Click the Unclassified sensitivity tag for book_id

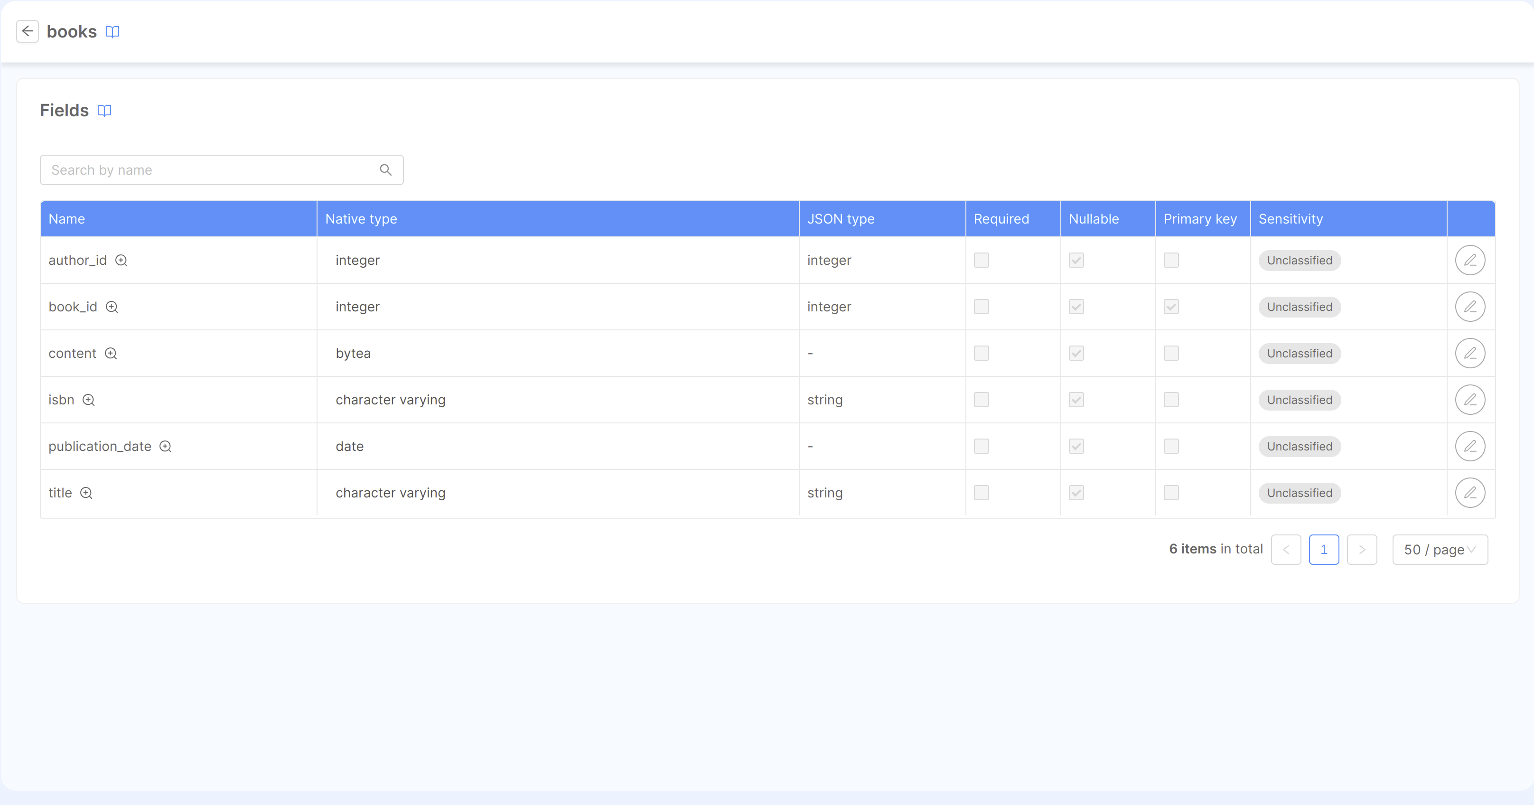coord(1300,306)
